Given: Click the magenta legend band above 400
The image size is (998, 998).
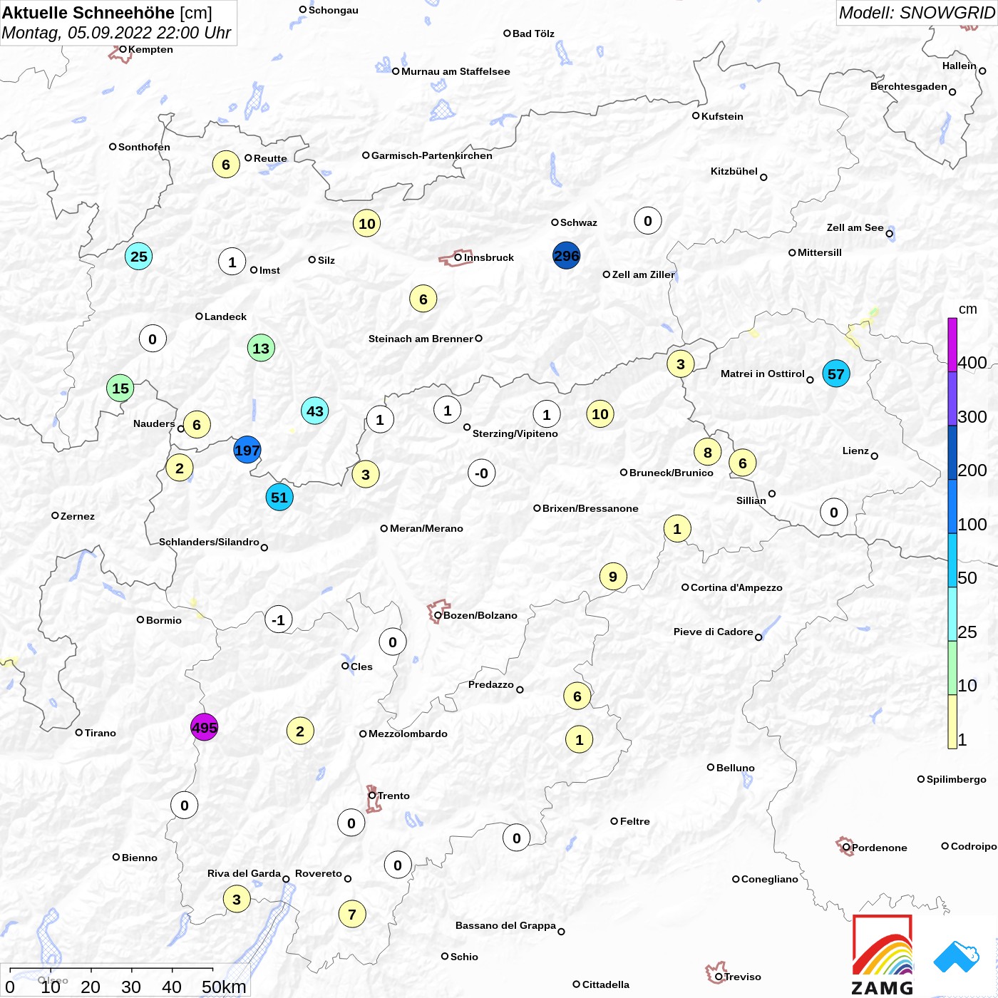Looking at the screenshot, I should pos(952,345).
